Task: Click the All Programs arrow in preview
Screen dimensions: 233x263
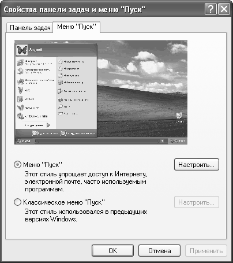Action: [48, 125]
